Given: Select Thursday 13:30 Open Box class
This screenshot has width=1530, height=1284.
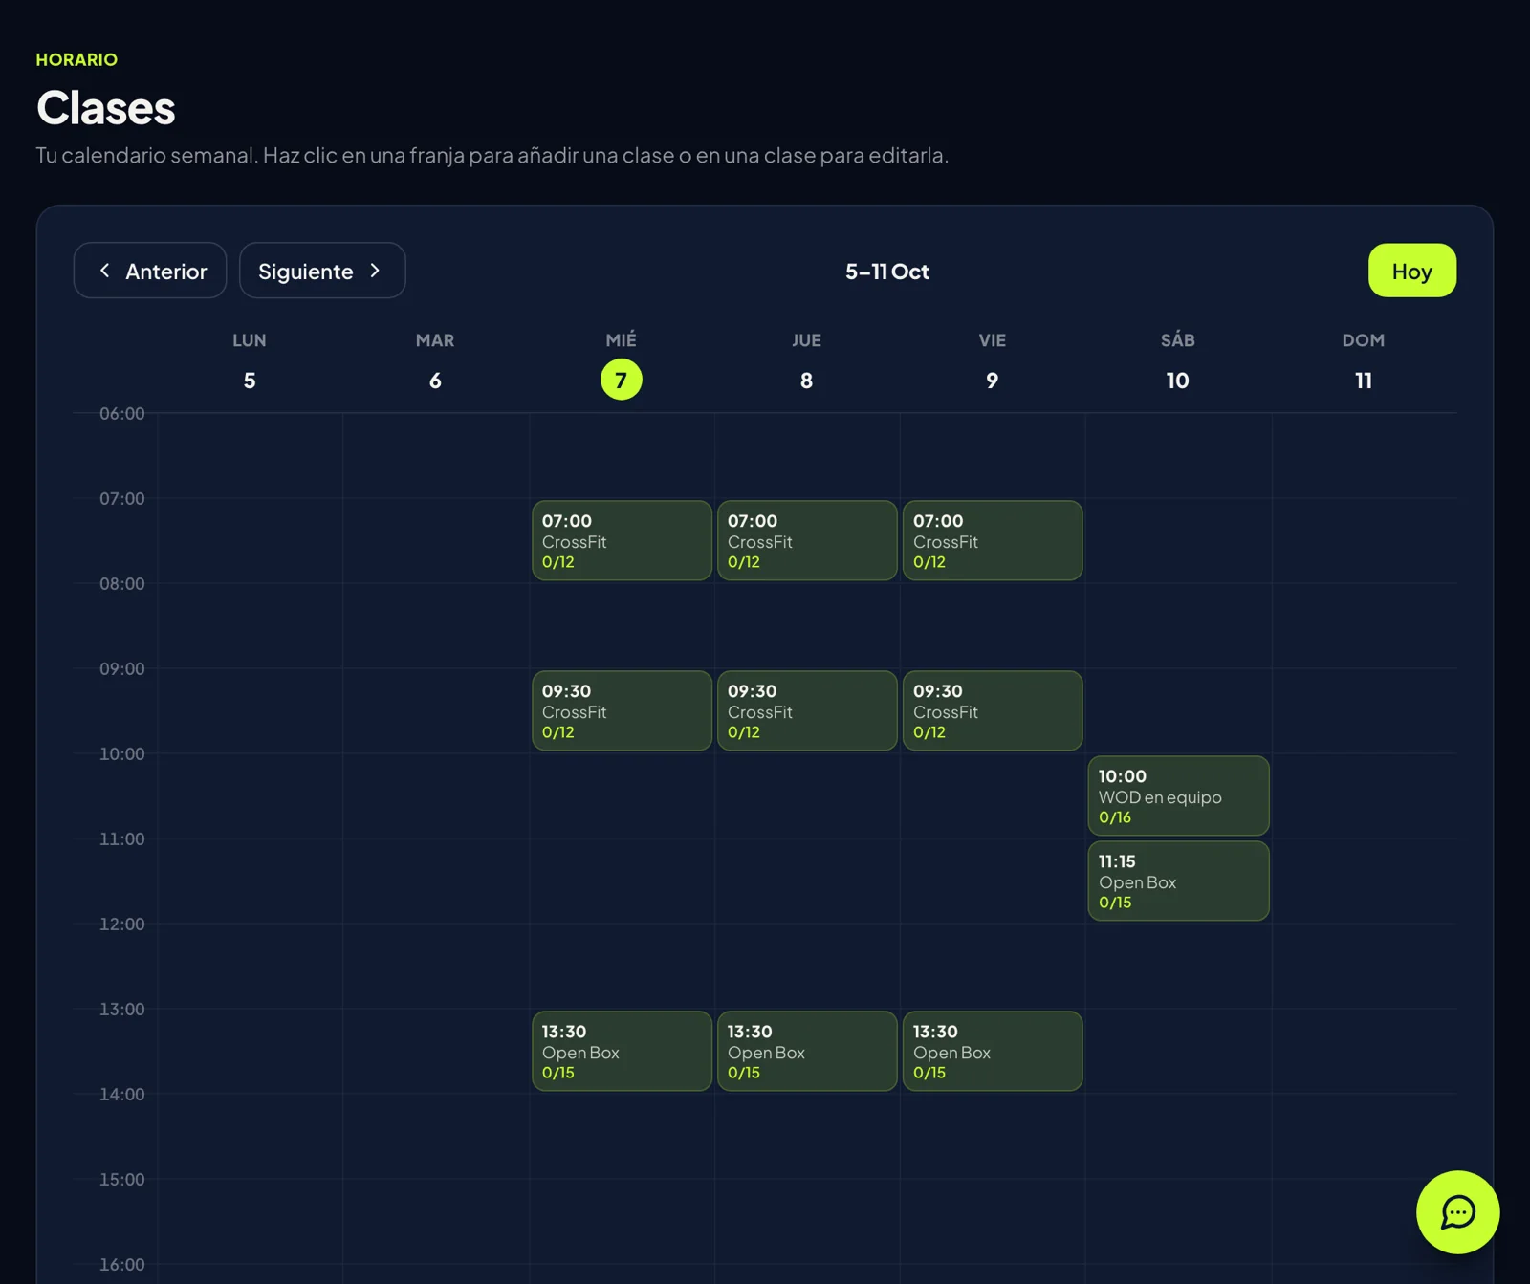Looking at the screenshot, I should tap(807, 1051).
